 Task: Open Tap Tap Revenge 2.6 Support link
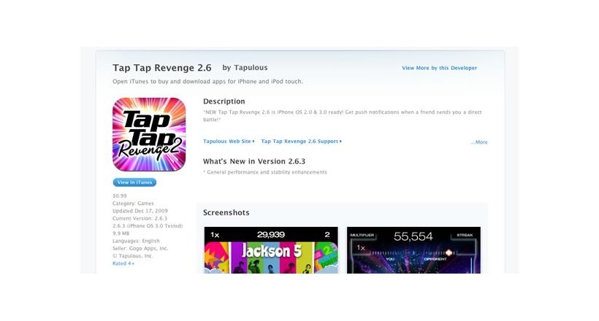point(302,142)
